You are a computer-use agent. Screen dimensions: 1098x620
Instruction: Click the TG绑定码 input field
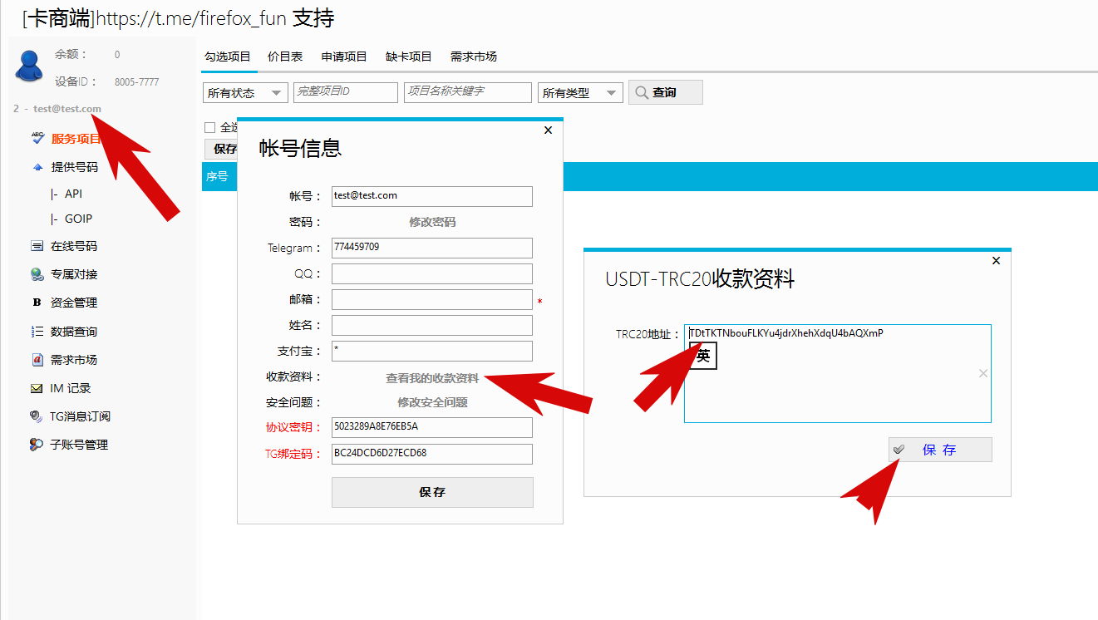[x=432, y=454]
